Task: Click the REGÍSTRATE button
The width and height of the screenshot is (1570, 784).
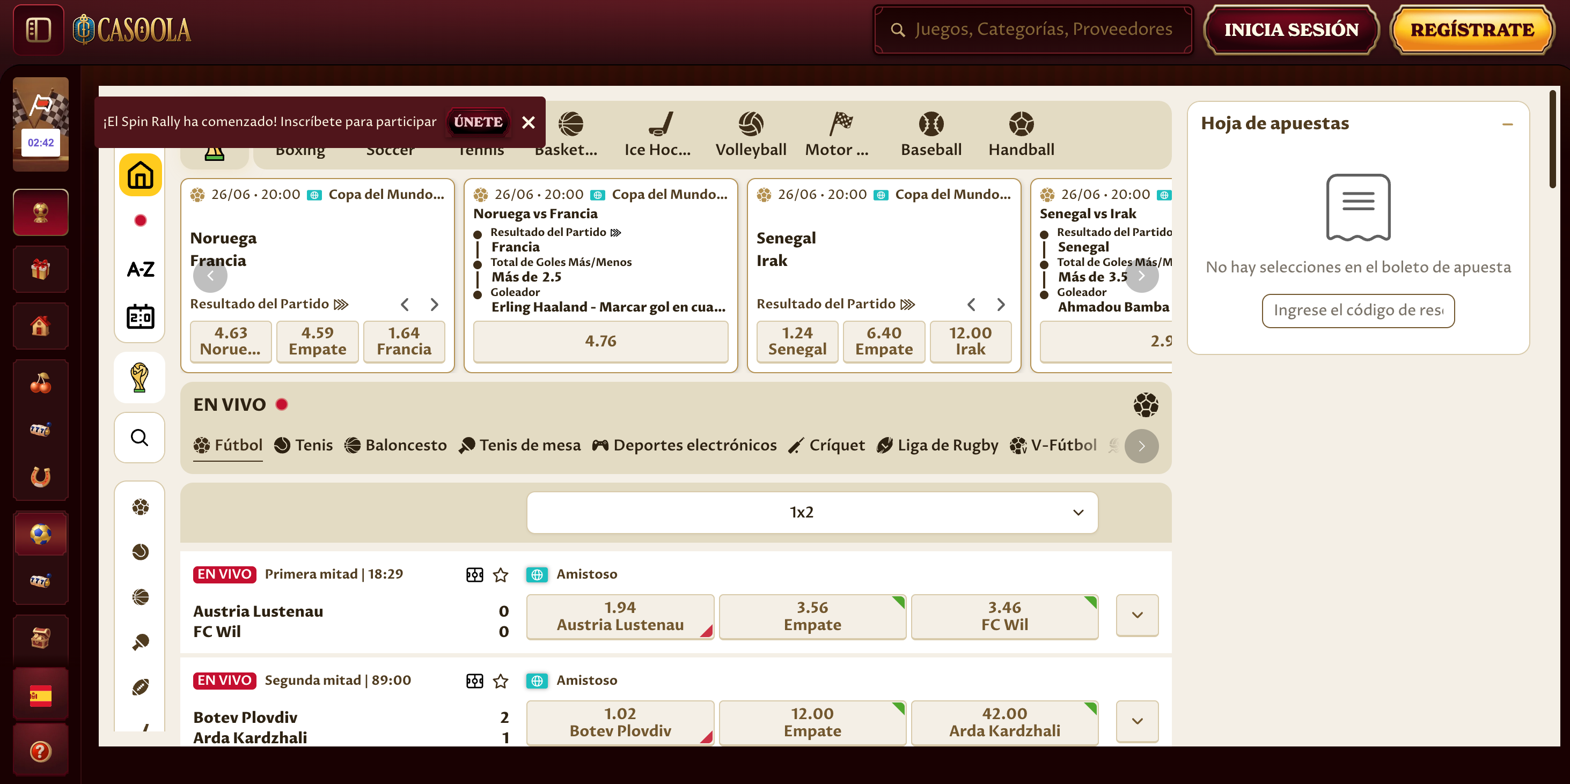Action: click(1472, 29)
